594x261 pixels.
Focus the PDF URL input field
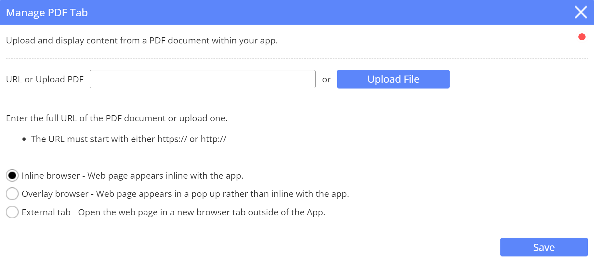(202, 79)
